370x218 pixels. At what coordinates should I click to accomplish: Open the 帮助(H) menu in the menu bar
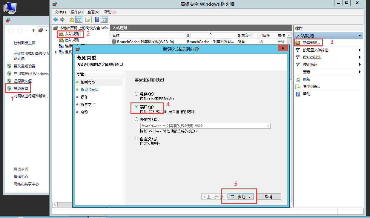coord(110,12)
